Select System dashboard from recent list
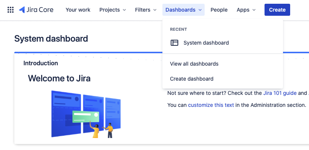The image size is (309, 150). pyautogui.click(x=223, y=43)
